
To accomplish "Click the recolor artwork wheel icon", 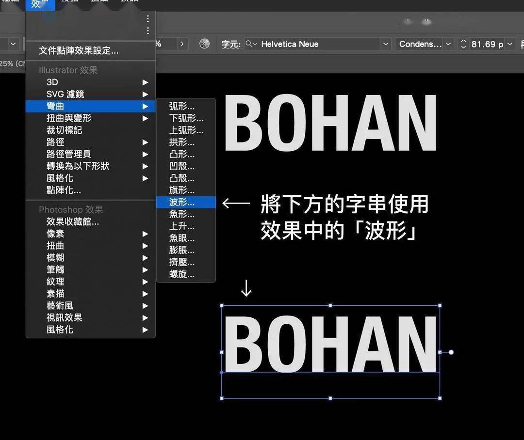I will [204, 44].
